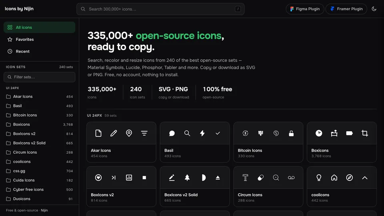Open Boxicons set in sidebar list
Screen dimensions: 384x216
40,124
